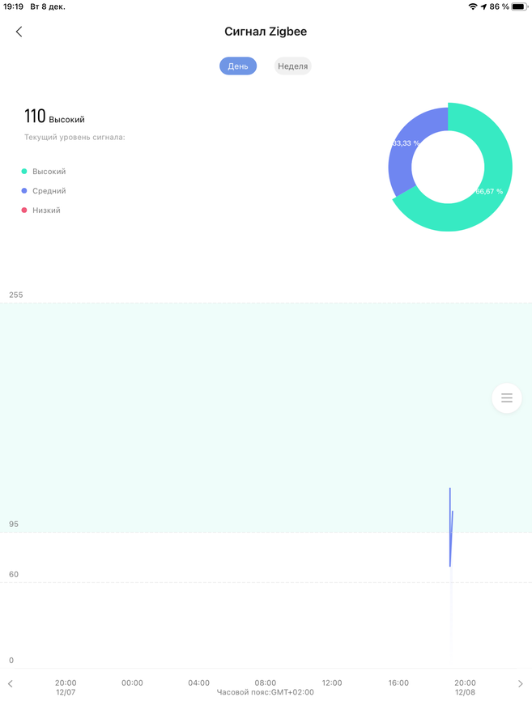Tap the green dot next to Высокий
The width and height of the screenshot is (532, 710).
coord(24,172)
